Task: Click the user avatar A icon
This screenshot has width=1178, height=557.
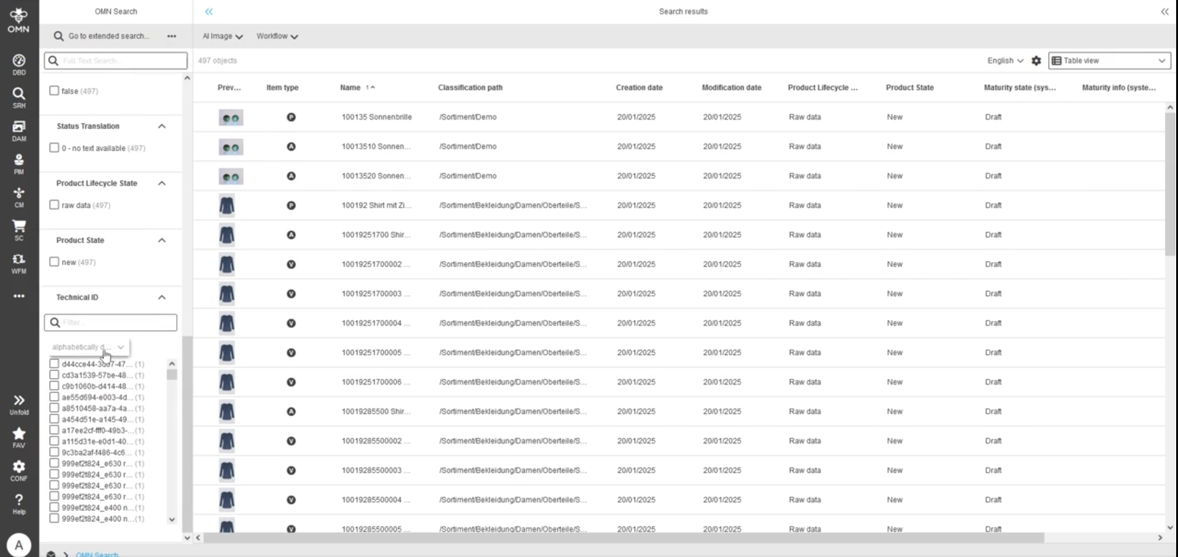Action: [19, 544]
